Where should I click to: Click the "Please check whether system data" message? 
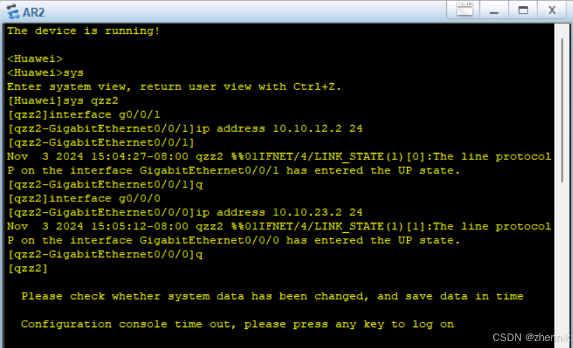click(272, 296)
